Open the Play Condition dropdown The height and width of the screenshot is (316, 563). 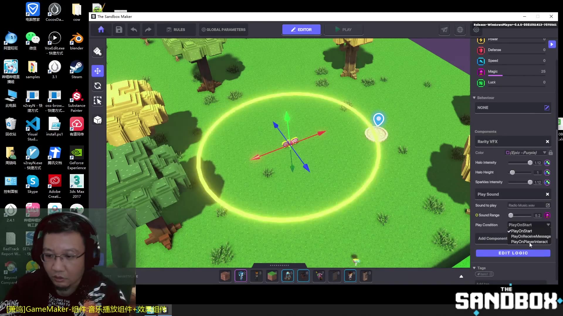[x=529, y=225]
